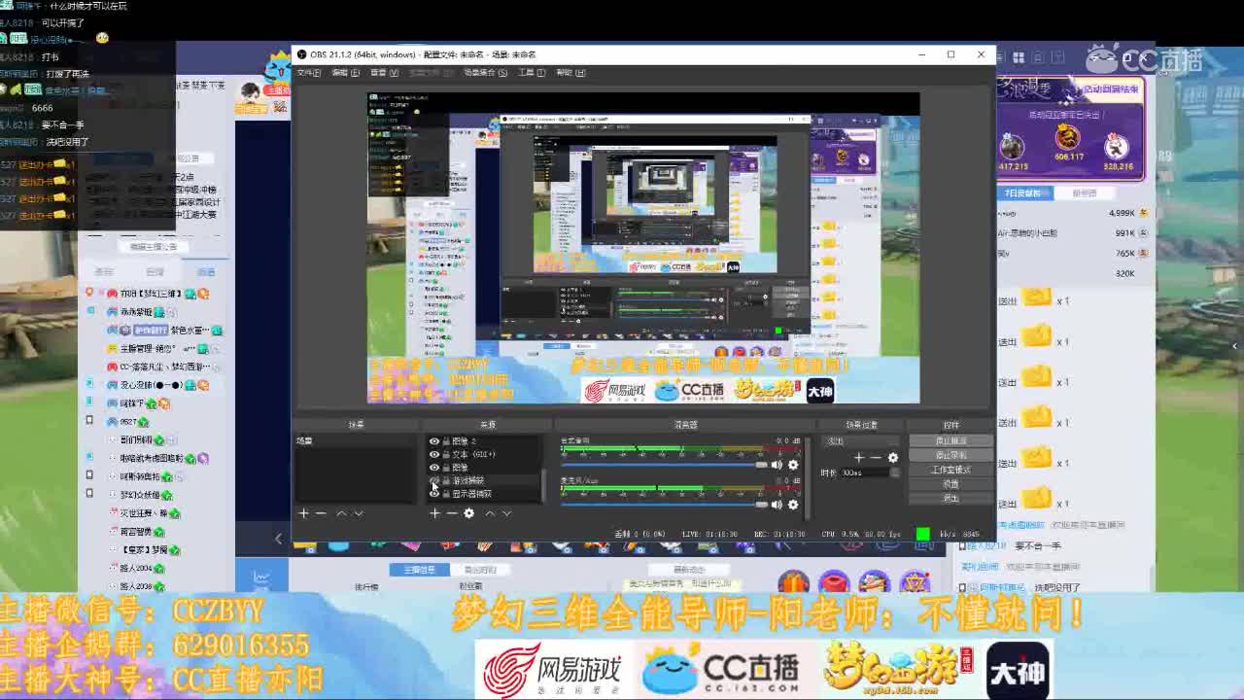This screenshot has height=700, width=1244.
Task: Select 显示器捕获 source row
Action: tap(484, 494)
